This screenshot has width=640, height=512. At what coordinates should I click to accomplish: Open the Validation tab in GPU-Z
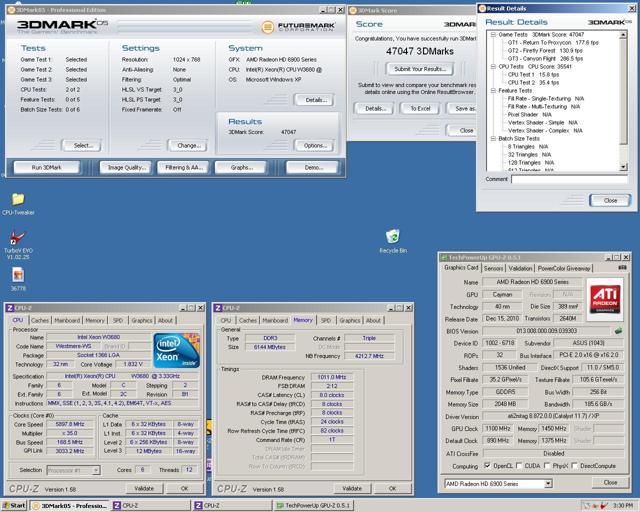(x=520, y=268)
